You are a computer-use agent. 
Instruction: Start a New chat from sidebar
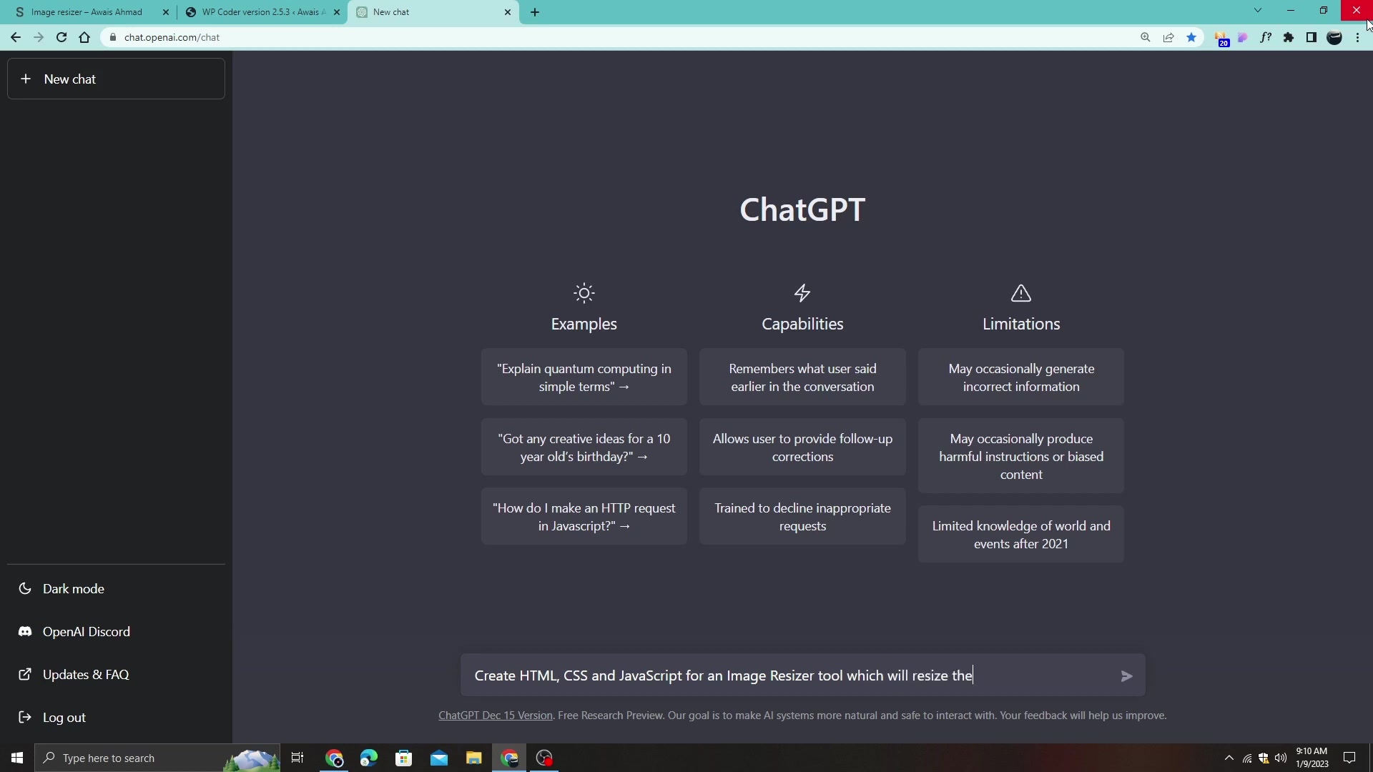tap(116, 79)
